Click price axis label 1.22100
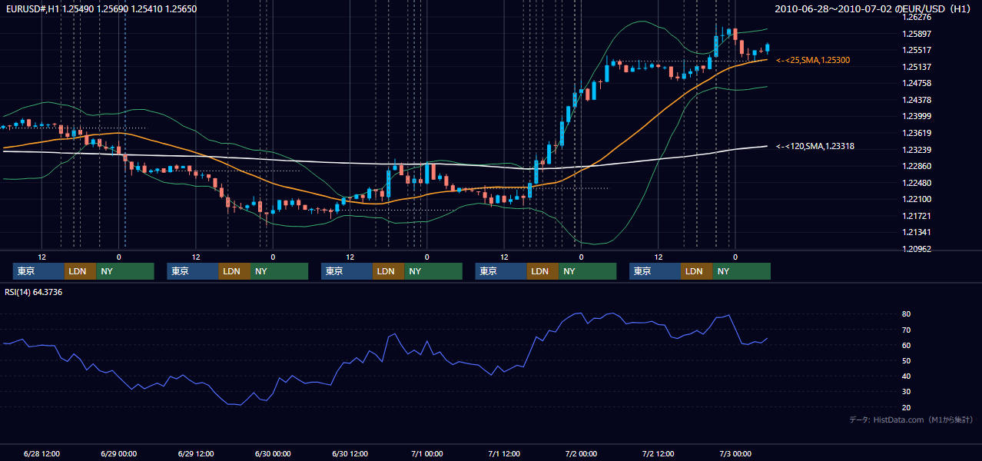 click(x=917, y=199)
